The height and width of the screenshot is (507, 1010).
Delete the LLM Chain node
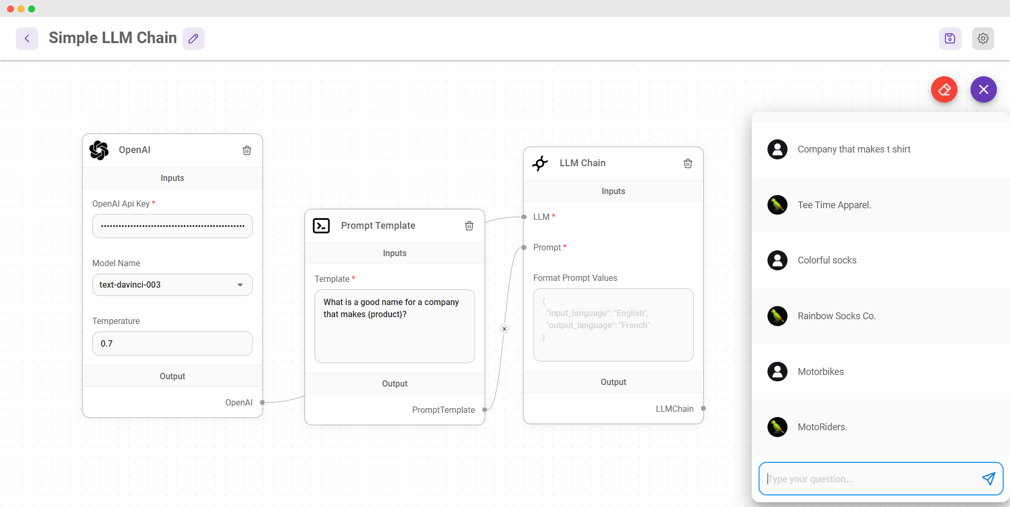688,164
